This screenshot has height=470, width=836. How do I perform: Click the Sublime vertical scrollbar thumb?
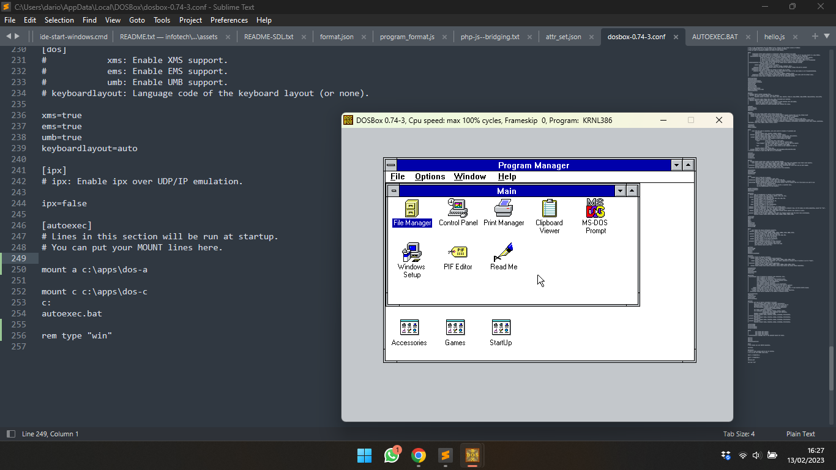[831, 368]
